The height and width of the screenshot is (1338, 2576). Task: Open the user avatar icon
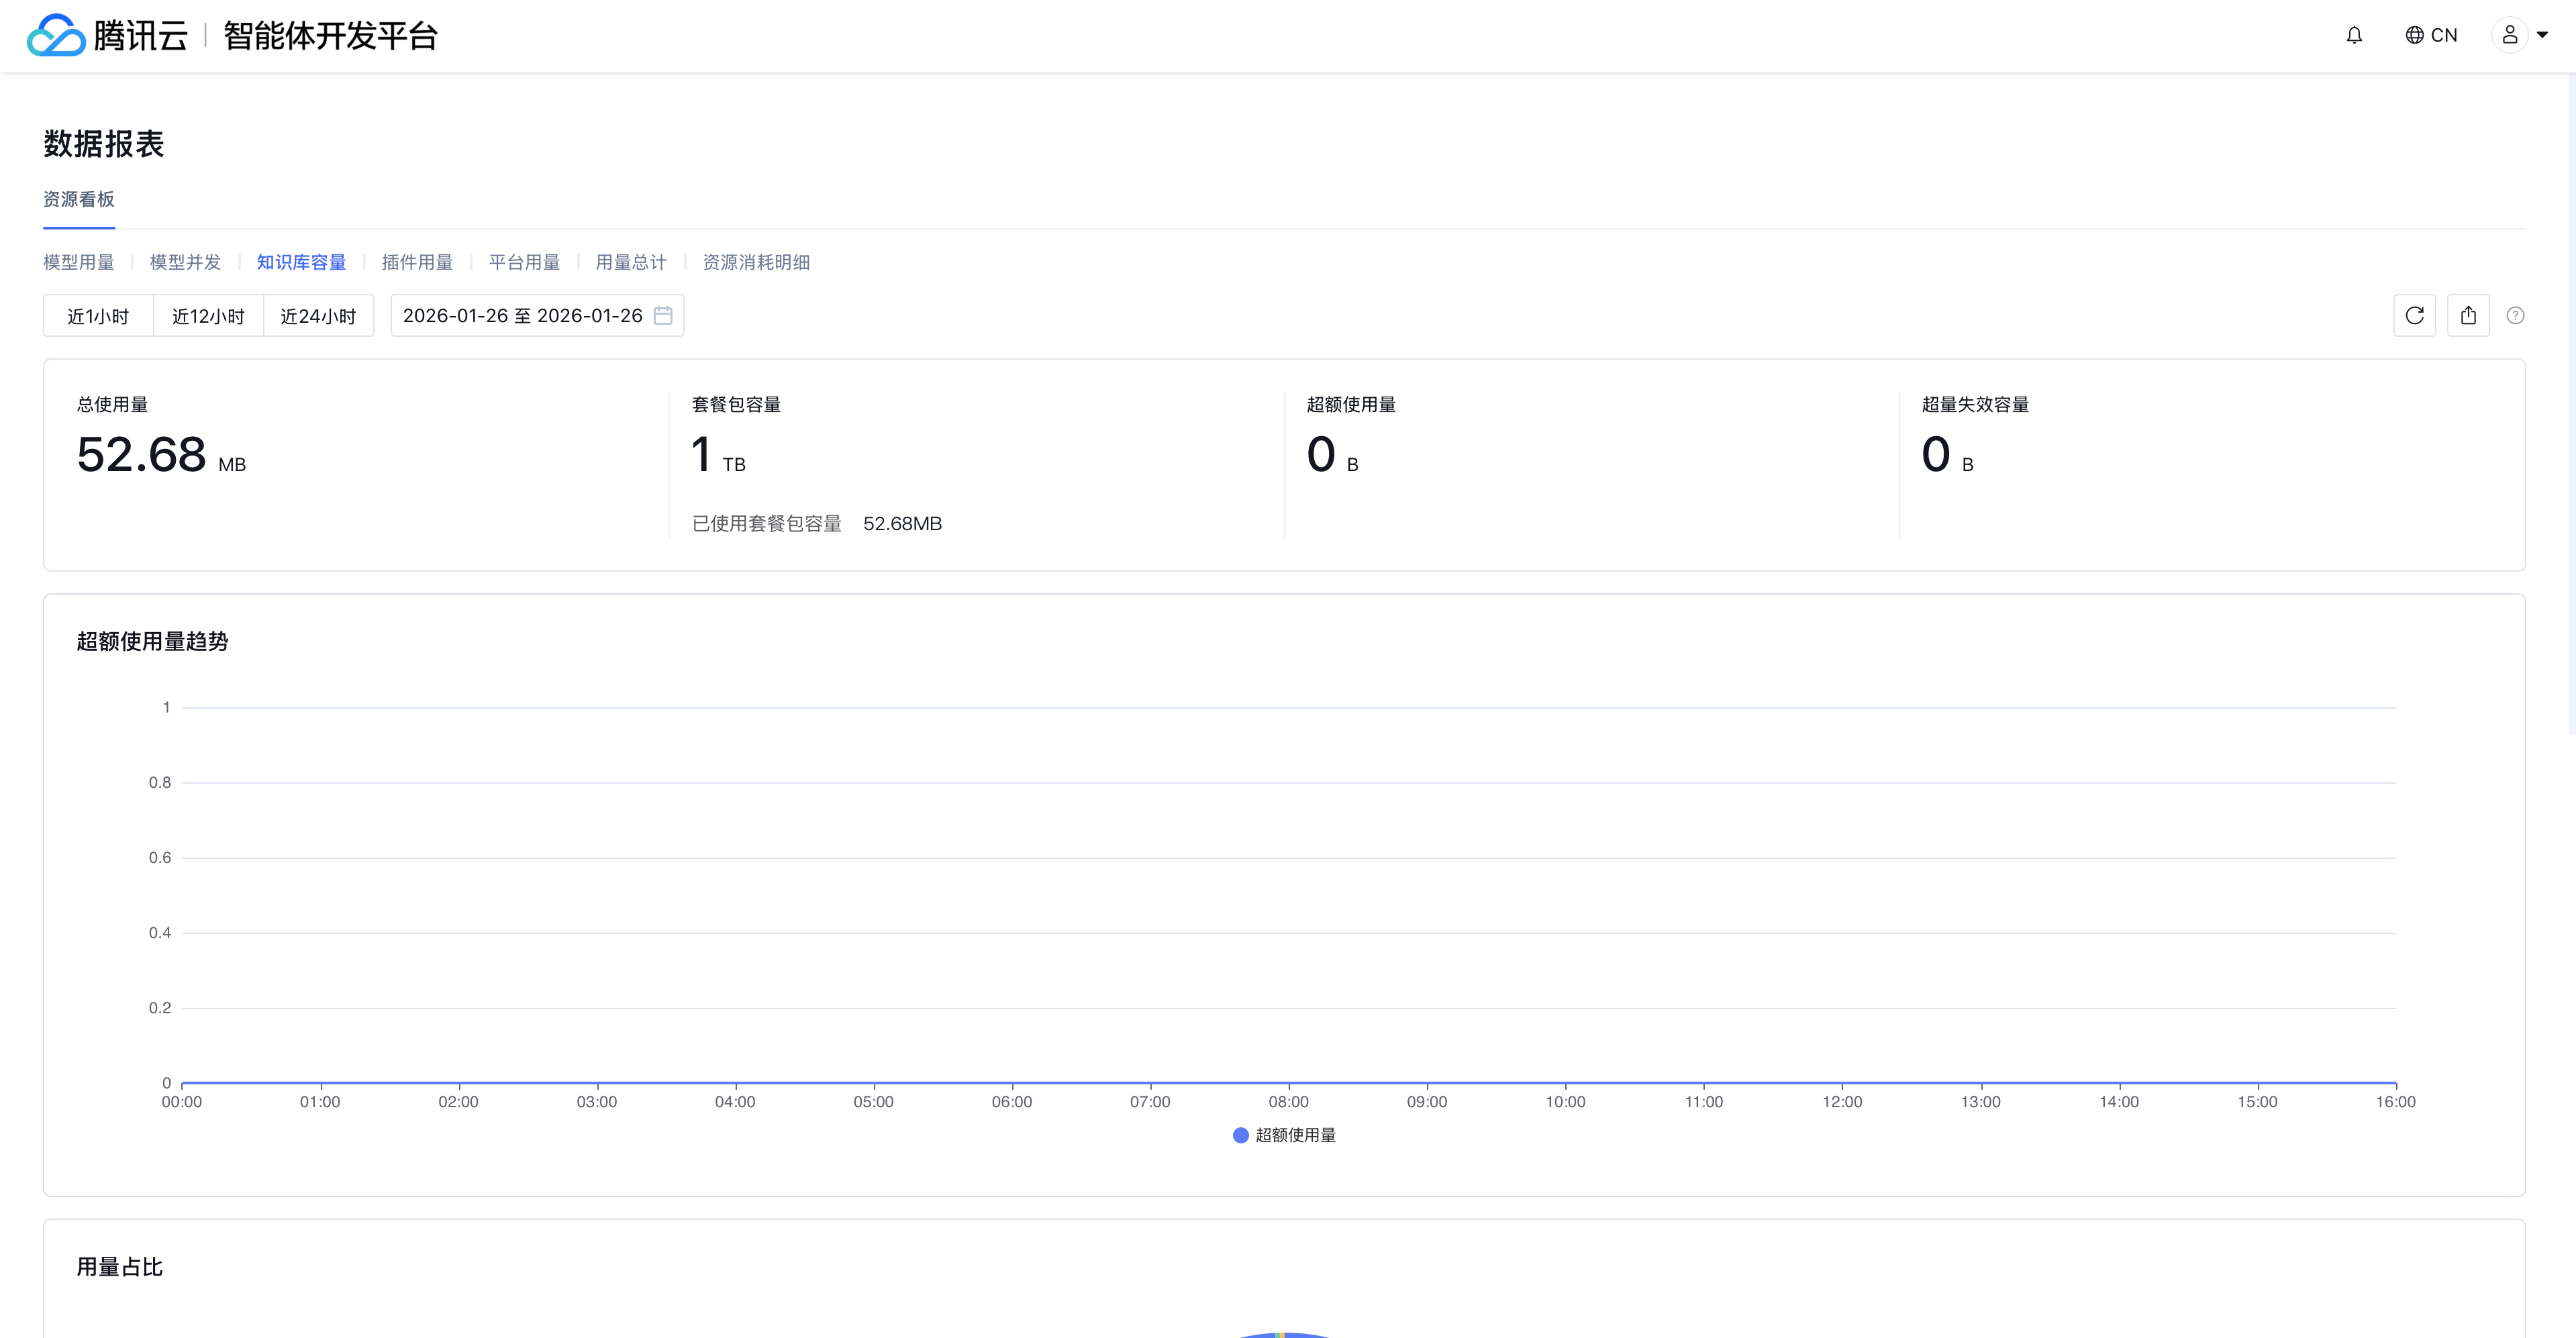[x=2509, y=36]
